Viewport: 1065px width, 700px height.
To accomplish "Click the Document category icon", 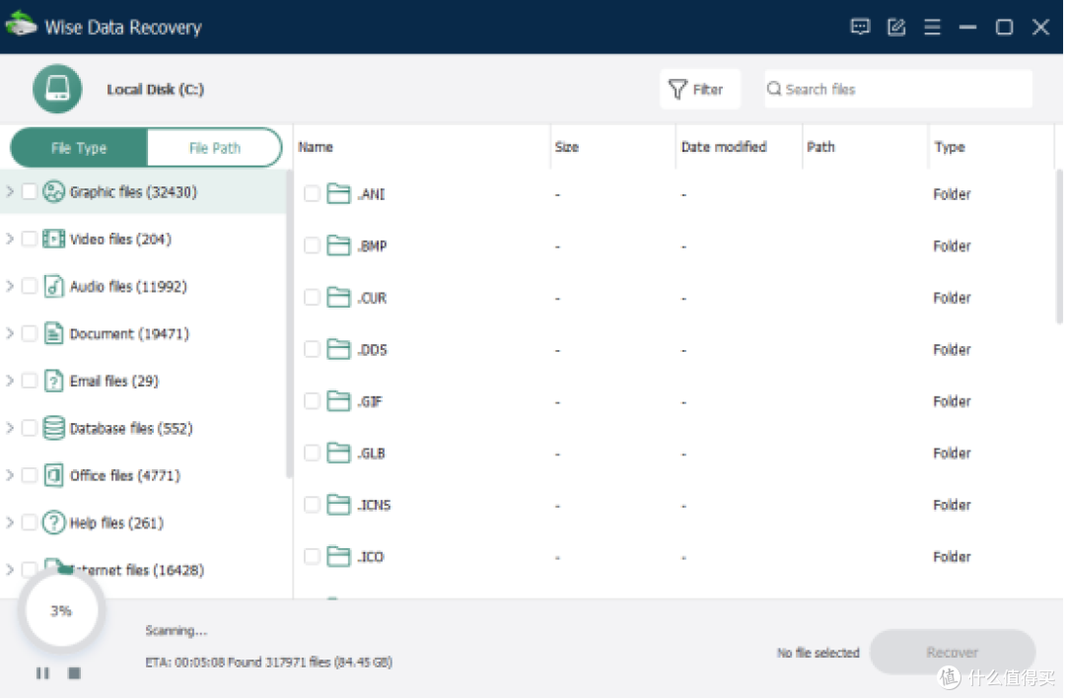I will (53, 333).
